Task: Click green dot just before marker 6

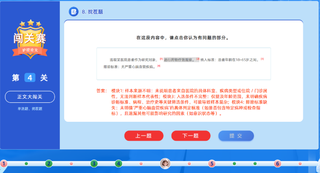Action: pyautogui.click(x=255, y=164)
